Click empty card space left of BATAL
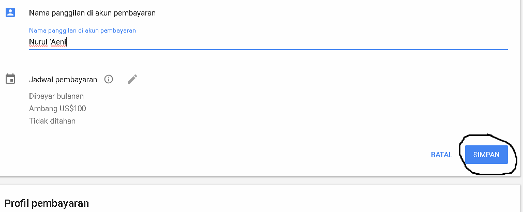The image size is (523, 212). pyautogui.click(x=259, y=155)
